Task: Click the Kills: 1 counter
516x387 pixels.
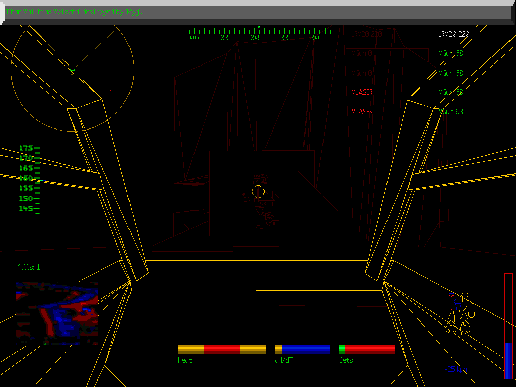Action: pyautogui.click(x=28, y=267)
